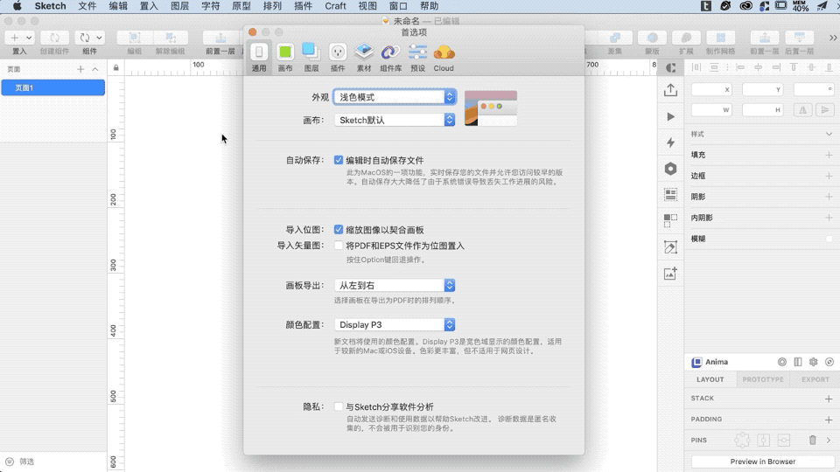Open the 画板导出 dropdown showing 从左到右
The height and width of the screenshot is (472, 840).
pos(395,285)
